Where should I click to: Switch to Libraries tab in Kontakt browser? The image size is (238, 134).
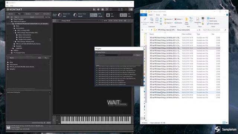pyautogui.click(x=10, y=14)
